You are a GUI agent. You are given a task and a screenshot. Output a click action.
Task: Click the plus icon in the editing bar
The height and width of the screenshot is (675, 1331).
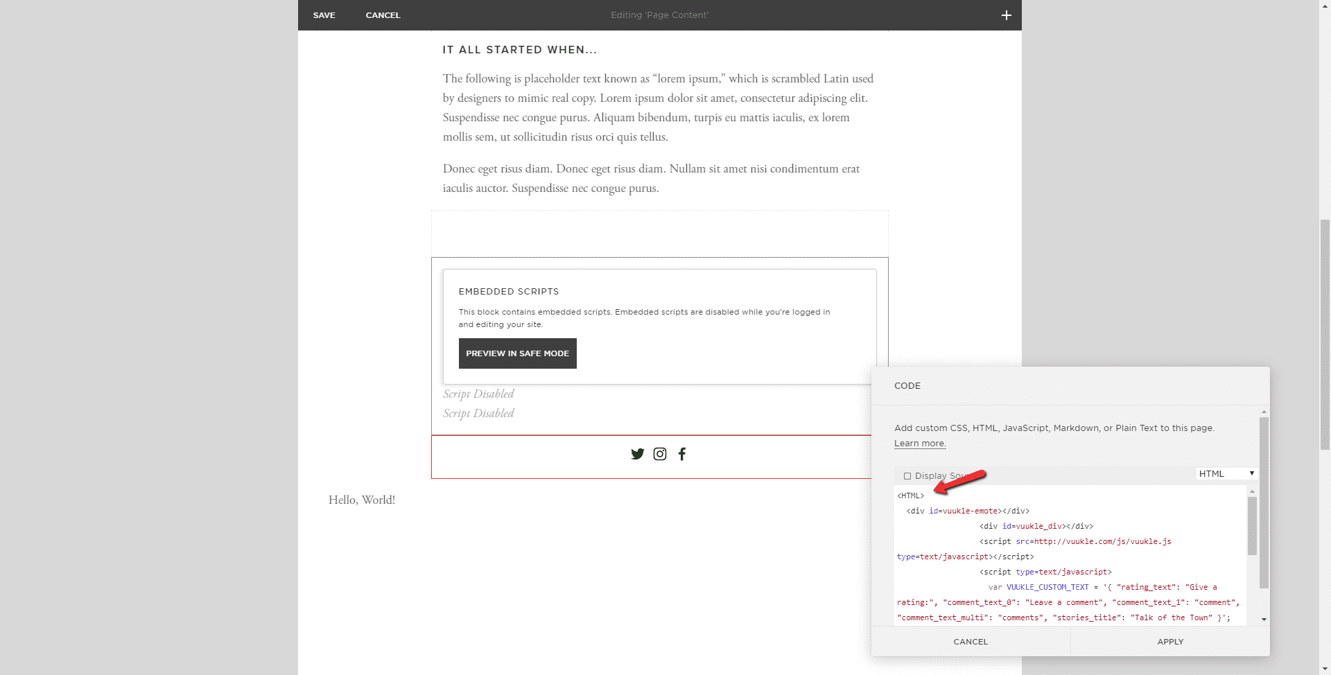pos(1006,15)
